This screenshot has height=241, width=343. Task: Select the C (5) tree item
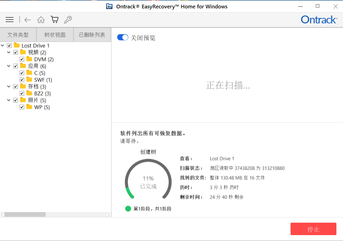coord(40,73)
